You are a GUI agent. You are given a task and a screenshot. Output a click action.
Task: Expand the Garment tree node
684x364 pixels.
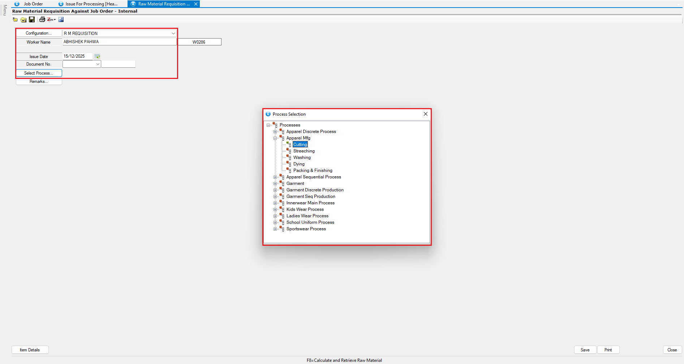[275, 183]
